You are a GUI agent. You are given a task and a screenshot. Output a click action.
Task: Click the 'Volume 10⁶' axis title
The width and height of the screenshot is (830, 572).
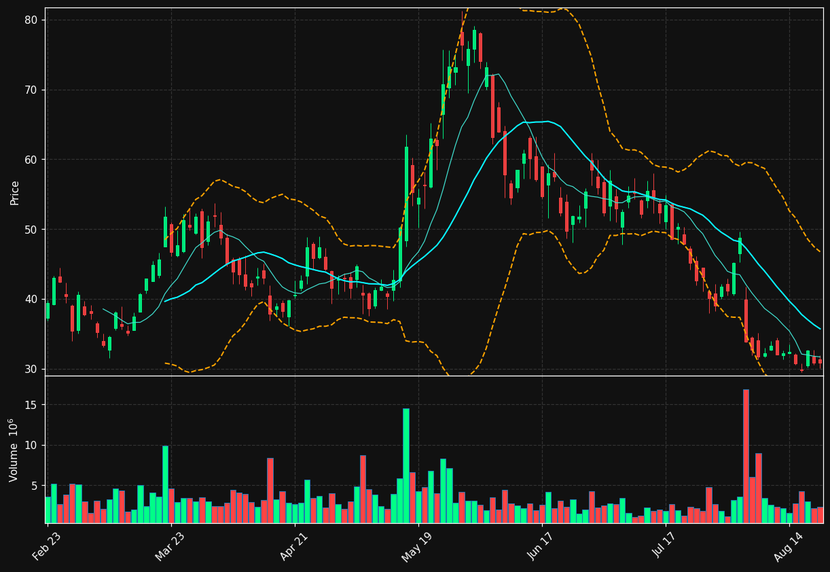(13, 450)
